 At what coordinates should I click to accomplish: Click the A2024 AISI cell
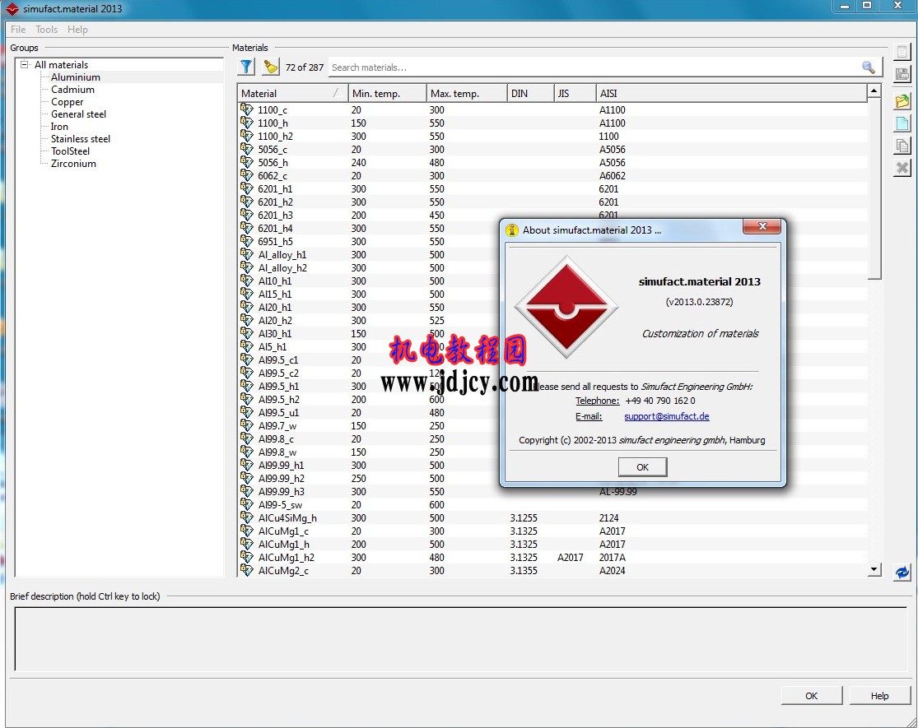click(612, 570)
